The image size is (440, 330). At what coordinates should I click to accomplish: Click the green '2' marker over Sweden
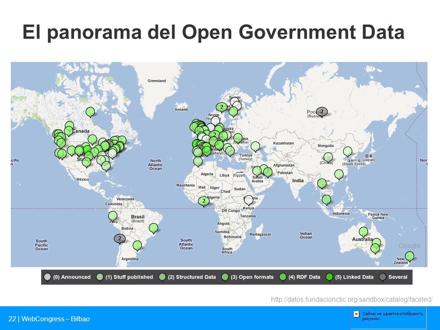221,107
